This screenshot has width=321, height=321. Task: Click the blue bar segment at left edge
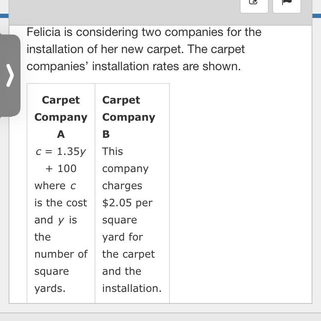coord(4,16)
